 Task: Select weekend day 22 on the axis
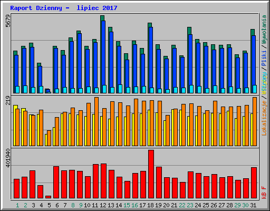click(182, 205)
